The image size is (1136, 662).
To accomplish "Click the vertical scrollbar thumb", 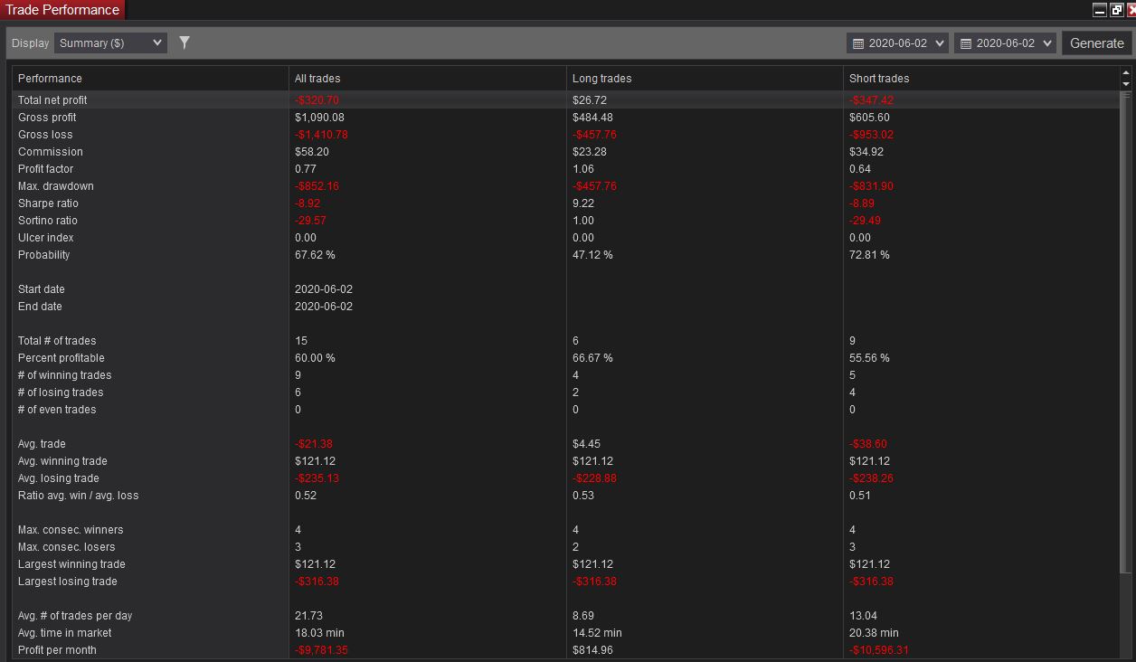I will [1126, 330].
